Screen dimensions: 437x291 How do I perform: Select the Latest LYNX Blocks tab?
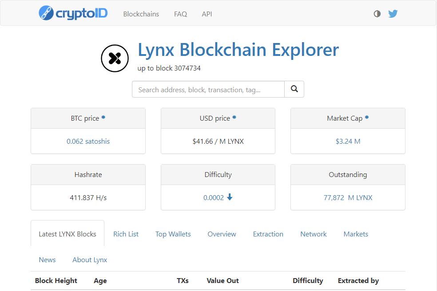click(68, 234)
